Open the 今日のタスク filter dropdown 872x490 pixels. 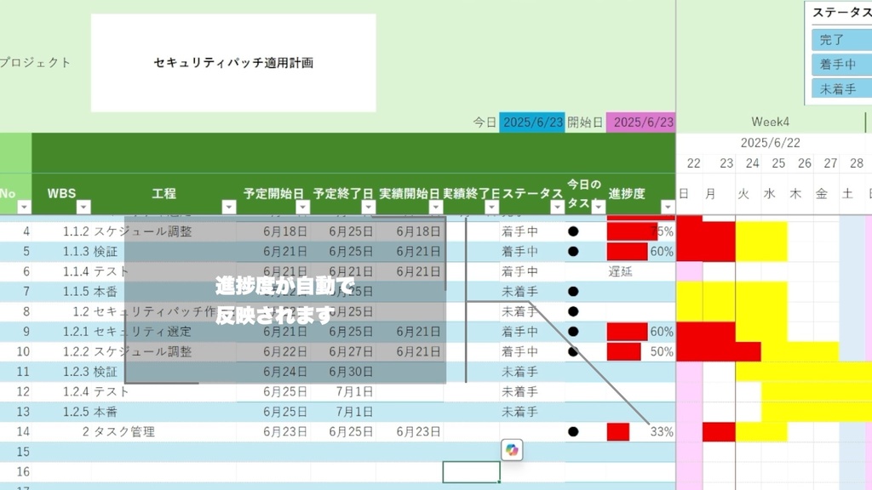pyautogui.click(x=597, y=207)
